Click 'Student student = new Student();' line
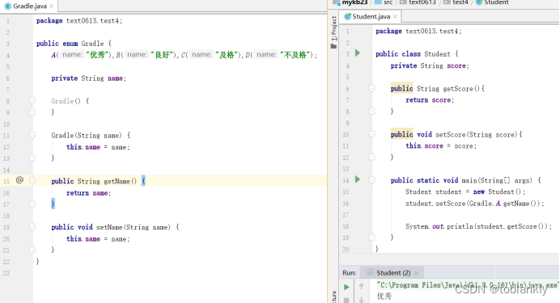Image resolution: width=560 pixels, height=303 pixels. click(x=465, y=191)
